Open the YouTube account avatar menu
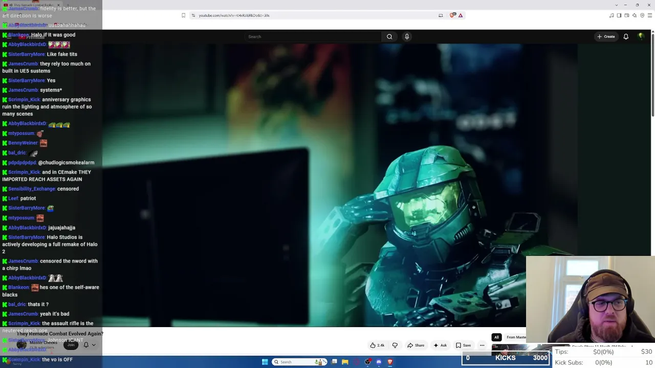 641,36
